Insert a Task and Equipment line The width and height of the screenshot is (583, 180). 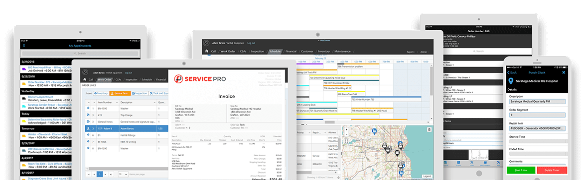point(158,93)
